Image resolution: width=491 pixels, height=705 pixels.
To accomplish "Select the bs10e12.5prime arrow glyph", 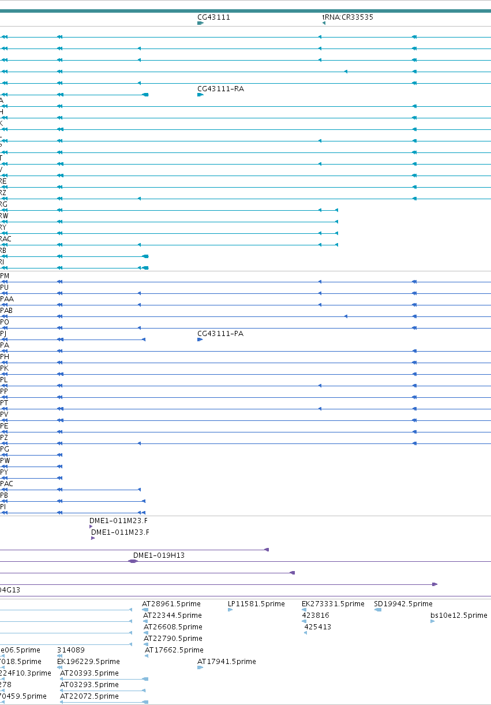I will point(432,621).
